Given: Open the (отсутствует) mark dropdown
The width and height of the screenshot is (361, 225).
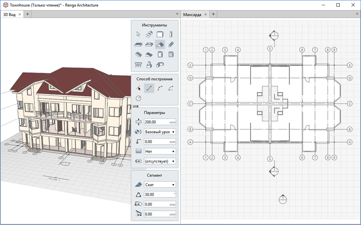Looking at the screenshot, I should pos(160,161).
